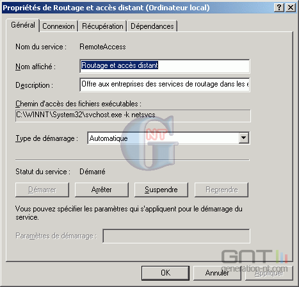The image size is (299, 287).
Task: Click the Nom du service label
Action: coord(41,47)
